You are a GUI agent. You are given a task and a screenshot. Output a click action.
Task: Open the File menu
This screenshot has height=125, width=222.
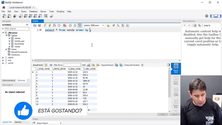coord(3,11)
